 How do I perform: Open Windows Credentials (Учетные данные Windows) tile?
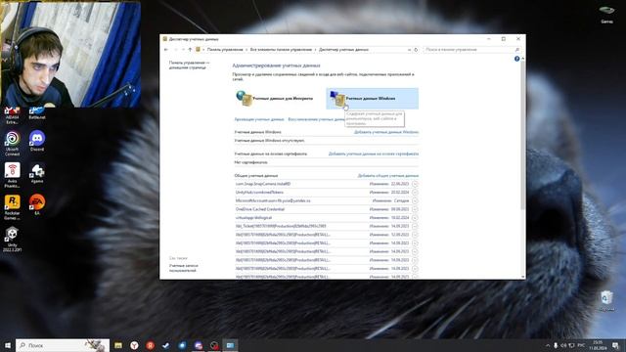pos(372,98)
